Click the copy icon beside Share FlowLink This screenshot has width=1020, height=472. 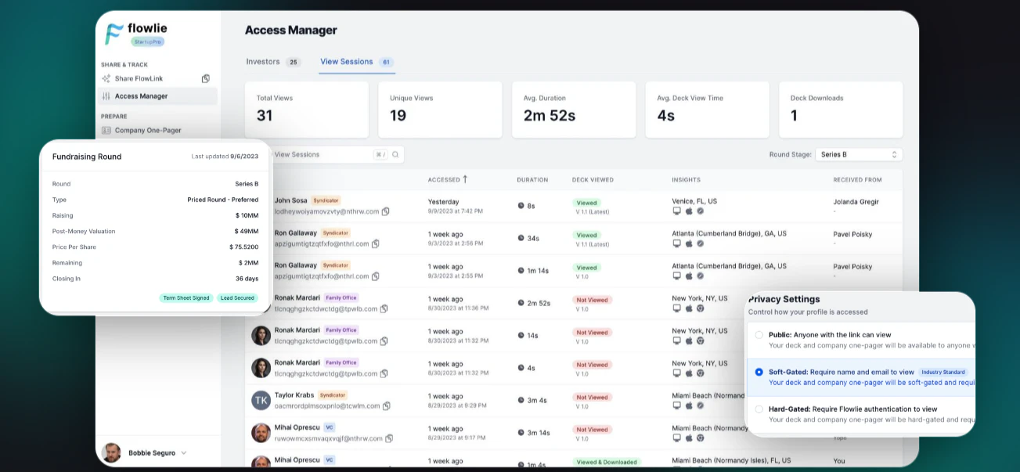tap(206, 78)
